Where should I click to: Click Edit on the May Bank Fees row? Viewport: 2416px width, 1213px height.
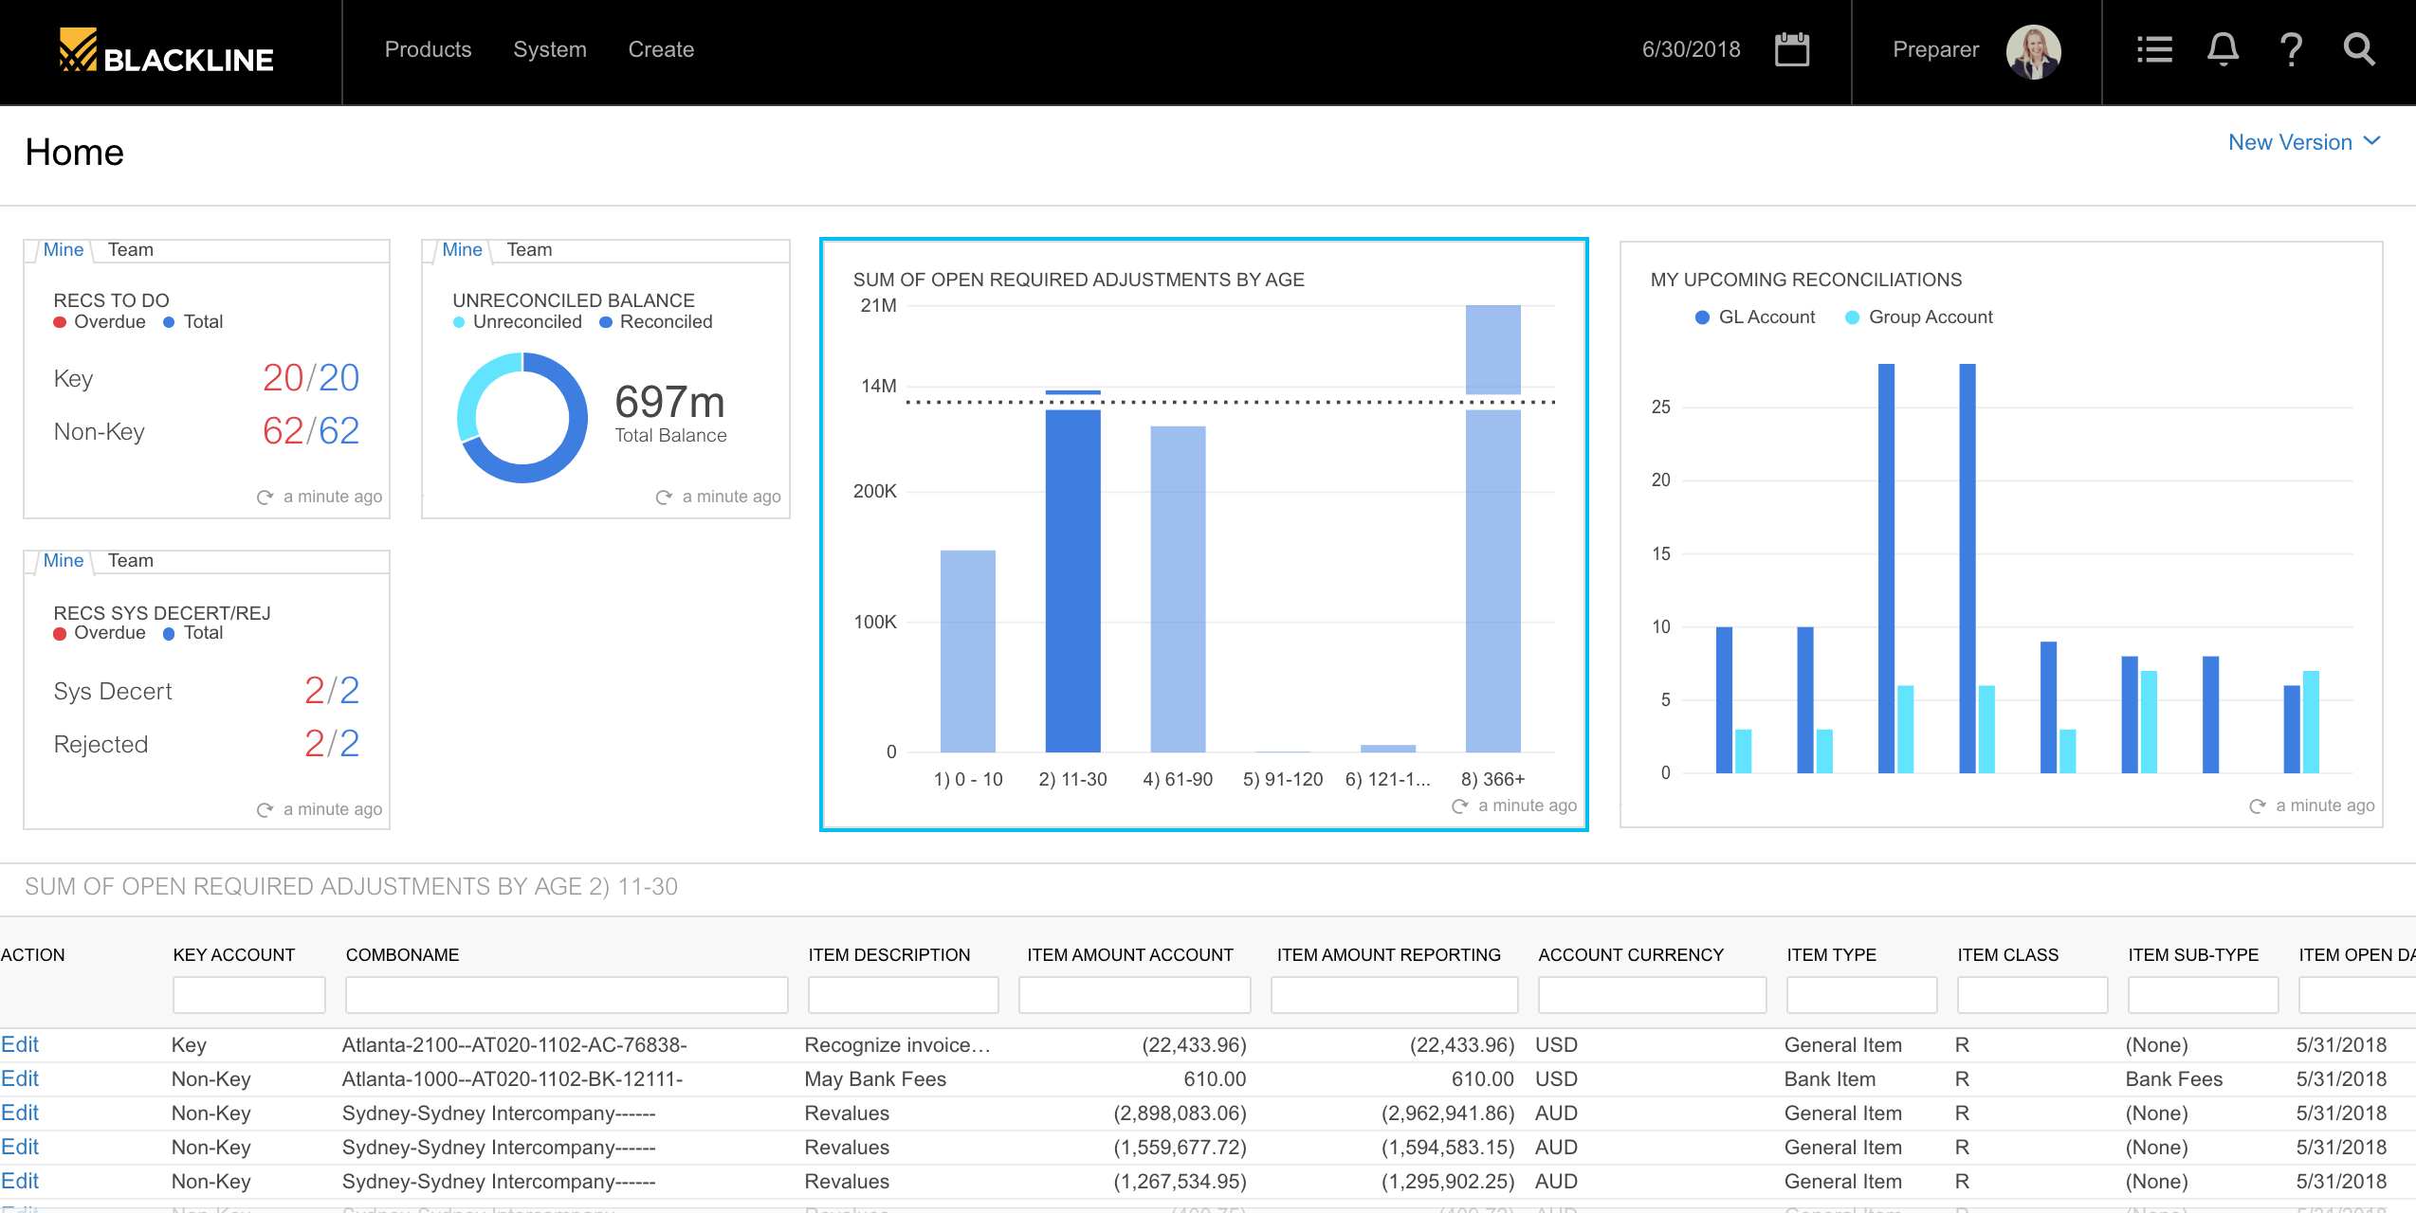click(x=20, y=1078)
